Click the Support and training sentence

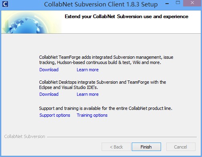[x=106, y=108]
